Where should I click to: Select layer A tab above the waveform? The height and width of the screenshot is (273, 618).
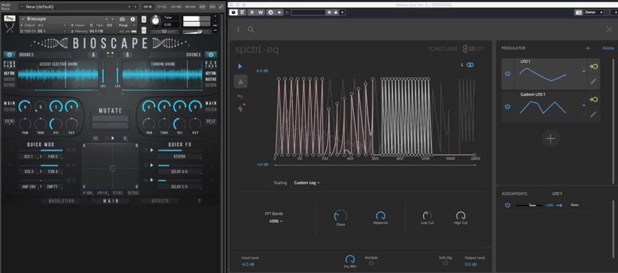click(x=94, y=55)
